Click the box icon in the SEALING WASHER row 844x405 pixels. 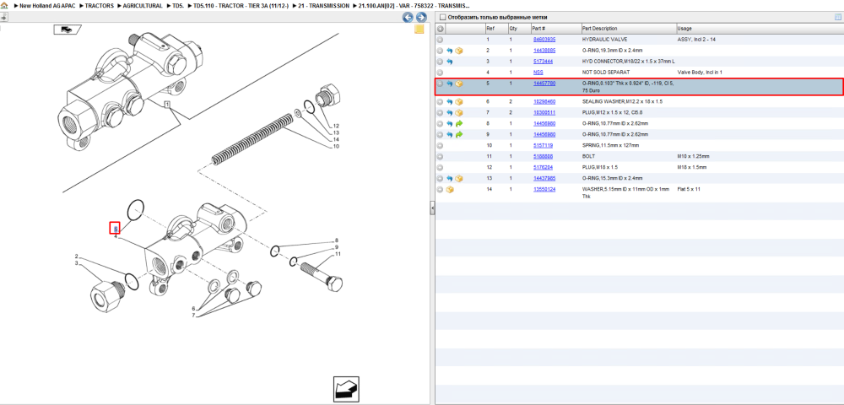point(458,101)
